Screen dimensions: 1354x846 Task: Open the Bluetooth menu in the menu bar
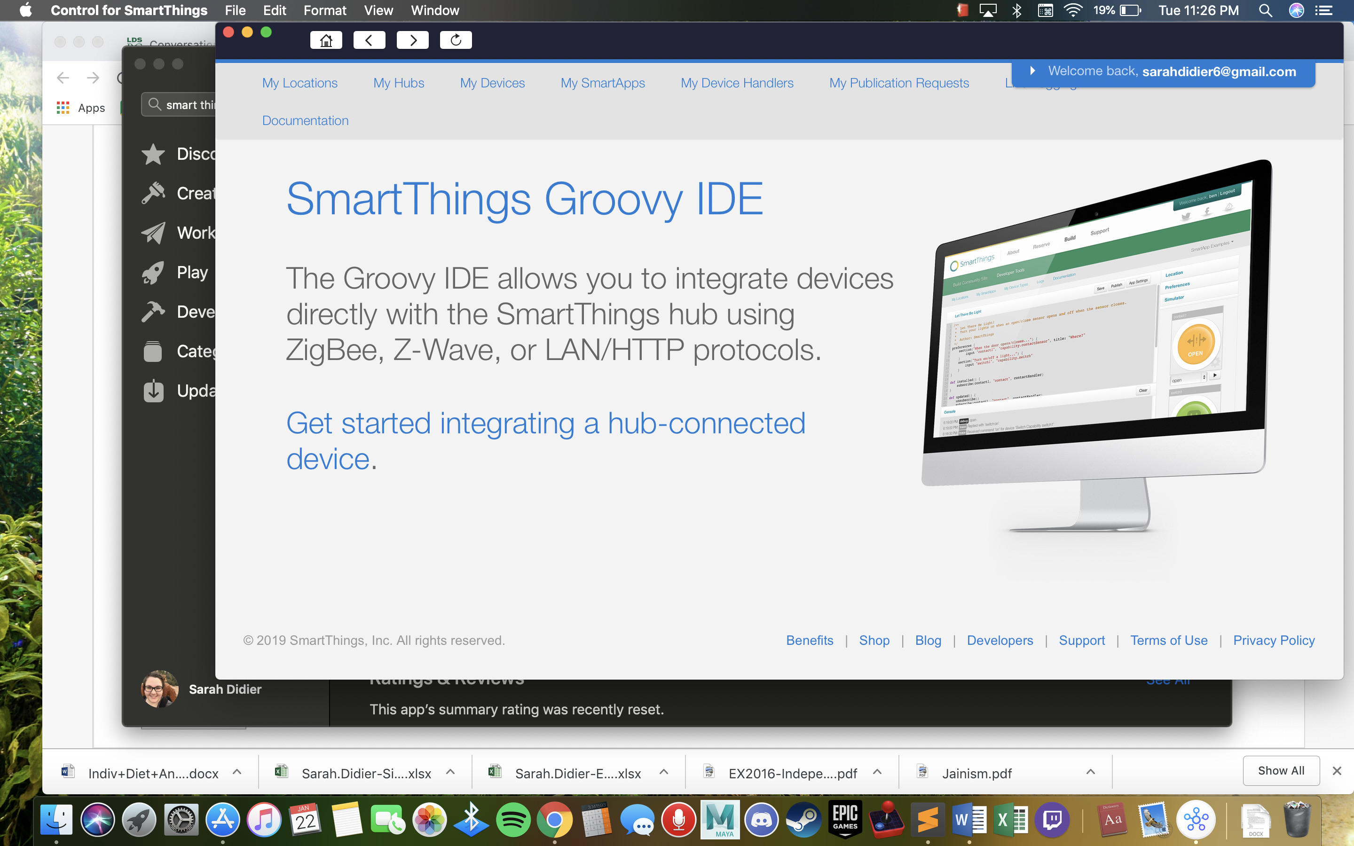click(1016, 10)
